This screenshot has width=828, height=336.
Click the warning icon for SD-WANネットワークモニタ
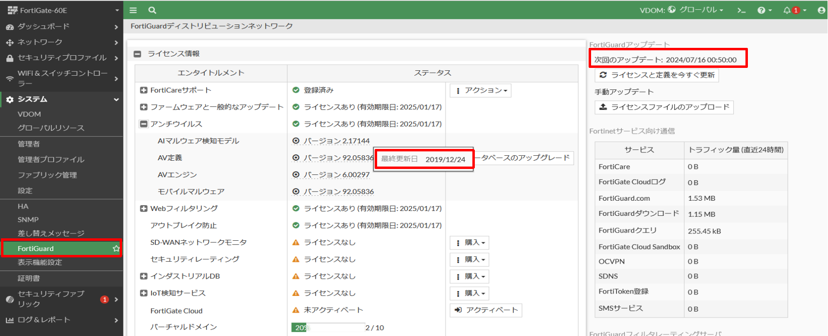(296, 242)
